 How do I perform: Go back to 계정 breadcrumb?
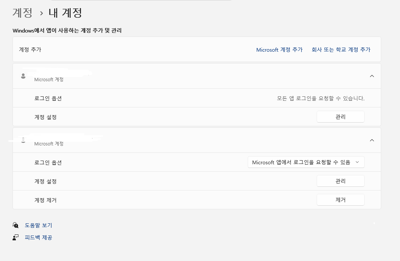[22, 13]
